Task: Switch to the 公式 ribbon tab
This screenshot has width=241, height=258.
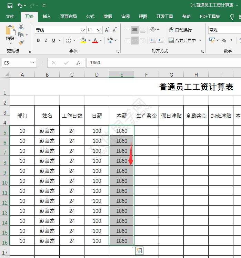Action: [x=90, y=17]
